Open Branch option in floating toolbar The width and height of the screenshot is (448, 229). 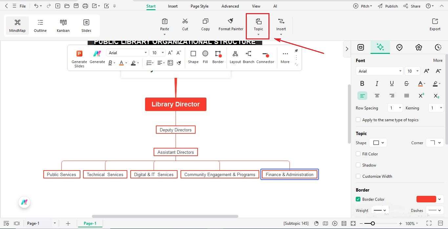(x=248, y=57)
